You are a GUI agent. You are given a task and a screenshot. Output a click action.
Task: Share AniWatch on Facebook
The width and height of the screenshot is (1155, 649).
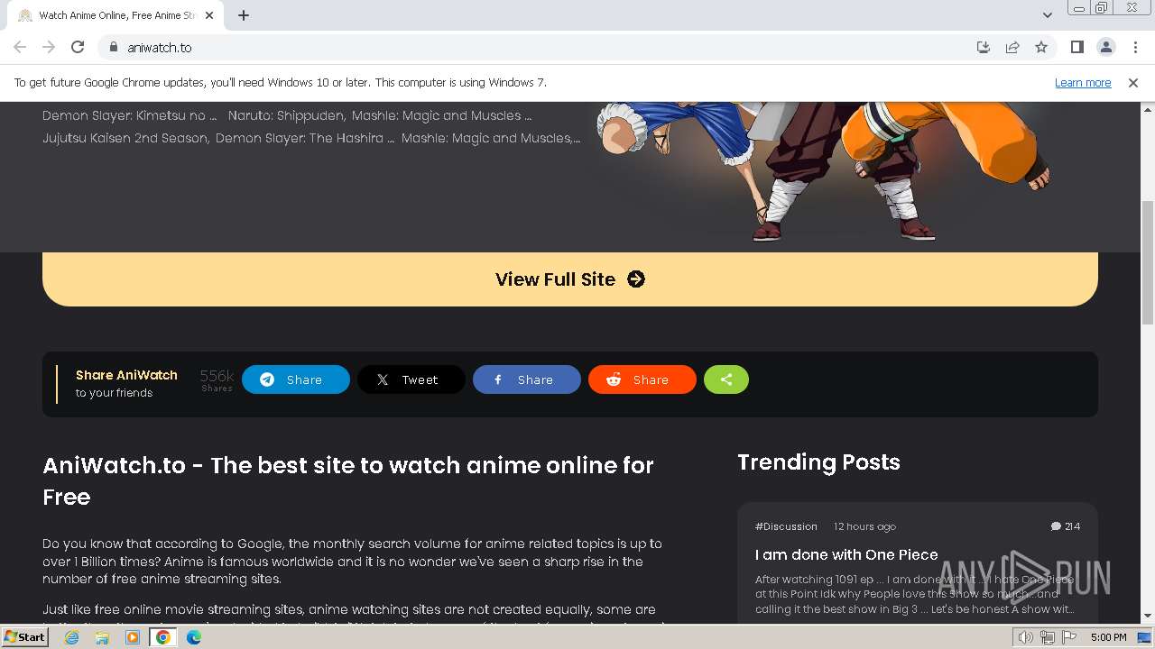527,379
